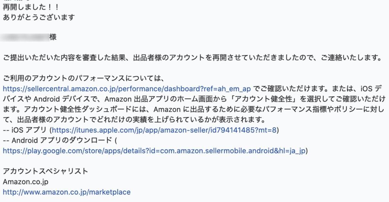Image resolution: width=389 pixels, height=202 pixels.
Task: Click the -- iOS アプリ label
Action: tap(25, 130)
